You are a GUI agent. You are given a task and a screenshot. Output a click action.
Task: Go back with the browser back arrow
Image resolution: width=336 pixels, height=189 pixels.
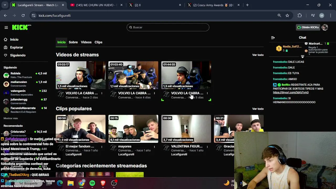click(6, 15)
